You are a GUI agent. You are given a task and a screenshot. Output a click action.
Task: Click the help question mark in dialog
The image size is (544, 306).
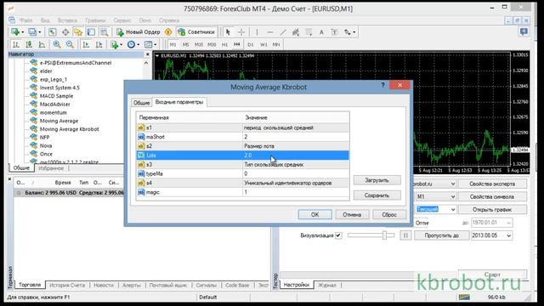[x=383, y=85]
